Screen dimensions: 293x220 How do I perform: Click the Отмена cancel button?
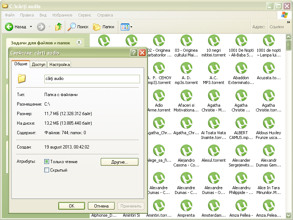click(x=101, y=206)
